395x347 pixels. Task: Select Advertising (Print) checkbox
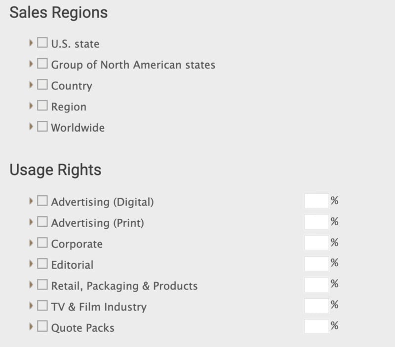click(x=42, y=222)
